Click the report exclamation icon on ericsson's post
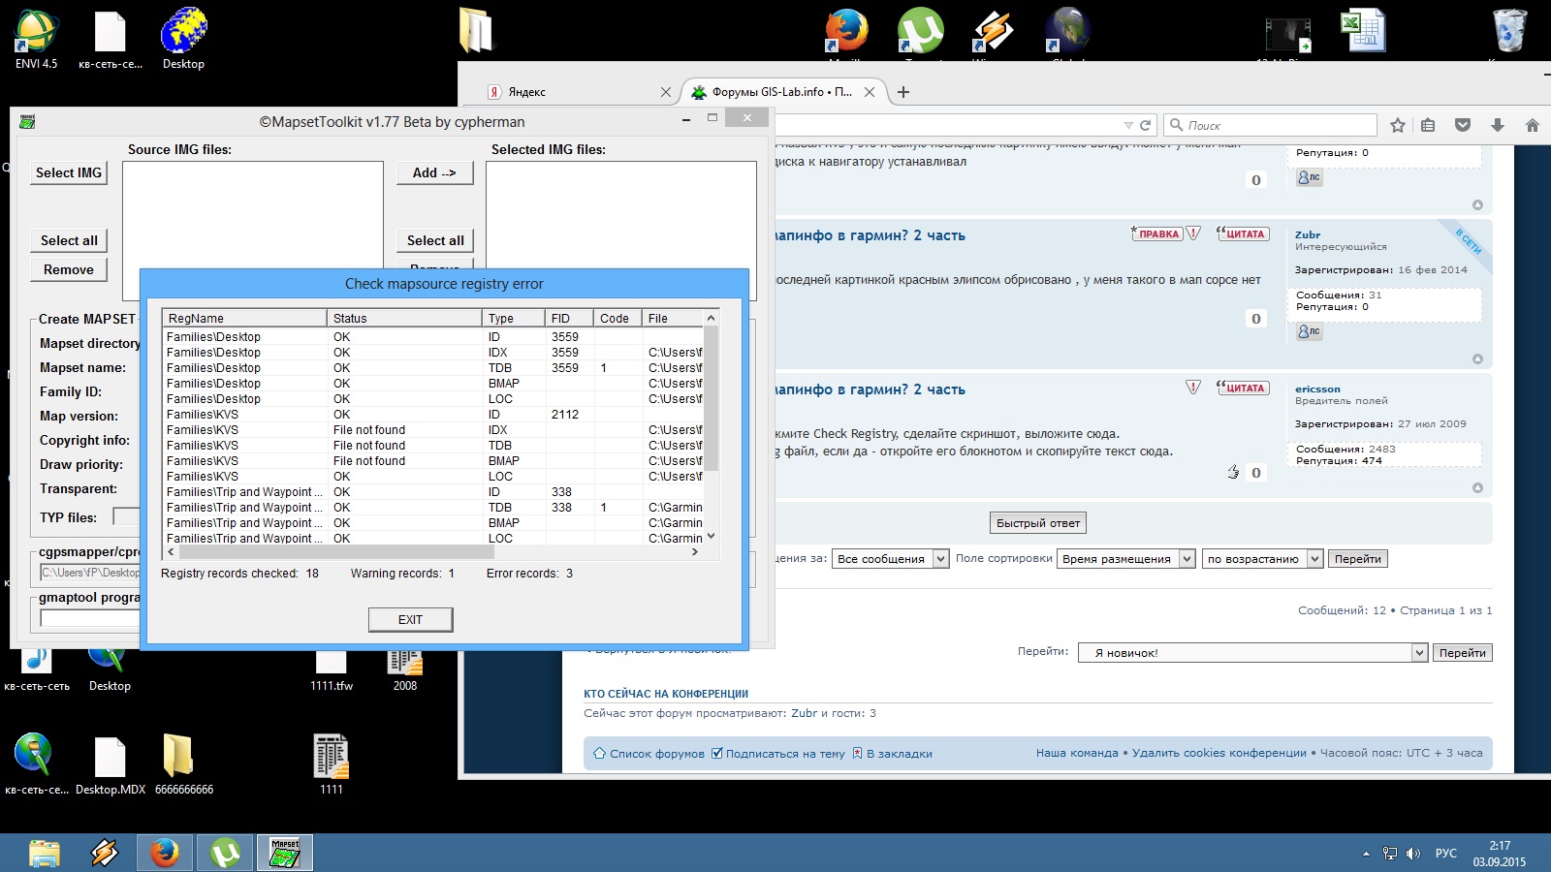This screenshot has height=872, width=1551. (x=1193, y=388)
